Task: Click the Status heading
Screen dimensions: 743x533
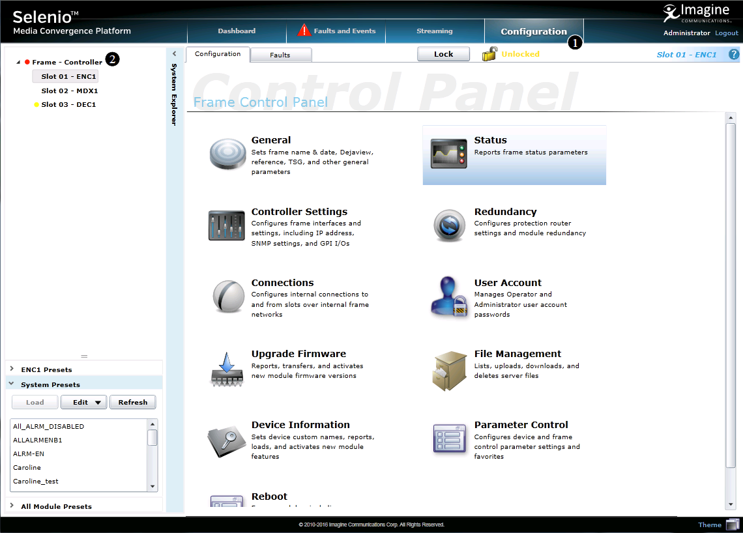Action: click(x=490, y=140)
